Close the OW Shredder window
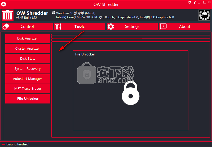Image resolution: width=212 pixels, height=147 pixels. [209, 2]
